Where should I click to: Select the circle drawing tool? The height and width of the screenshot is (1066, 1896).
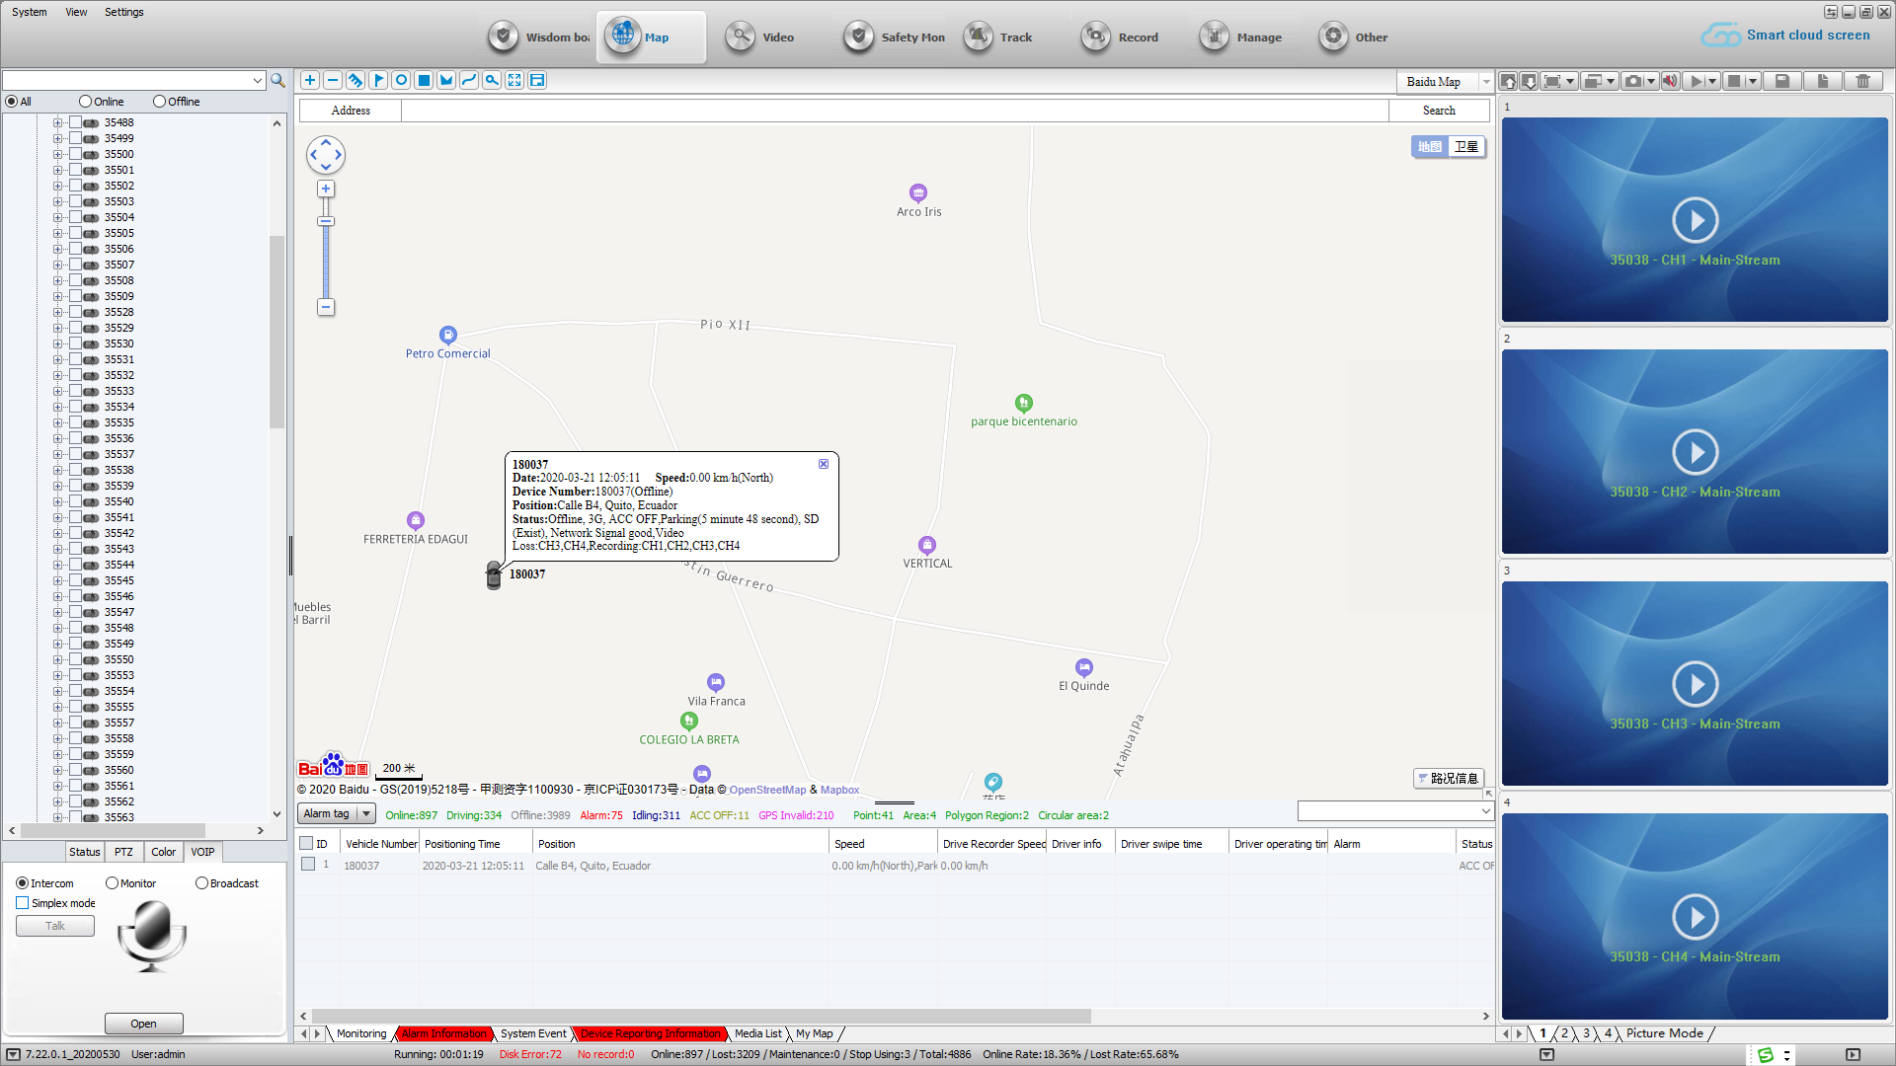401,81
